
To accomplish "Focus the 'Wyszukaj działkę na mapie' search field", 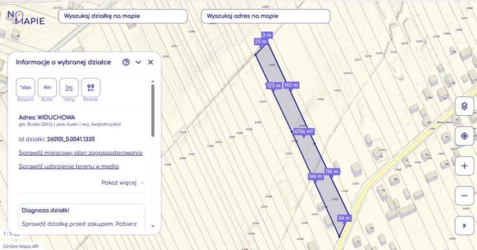I will pos(123,16).
